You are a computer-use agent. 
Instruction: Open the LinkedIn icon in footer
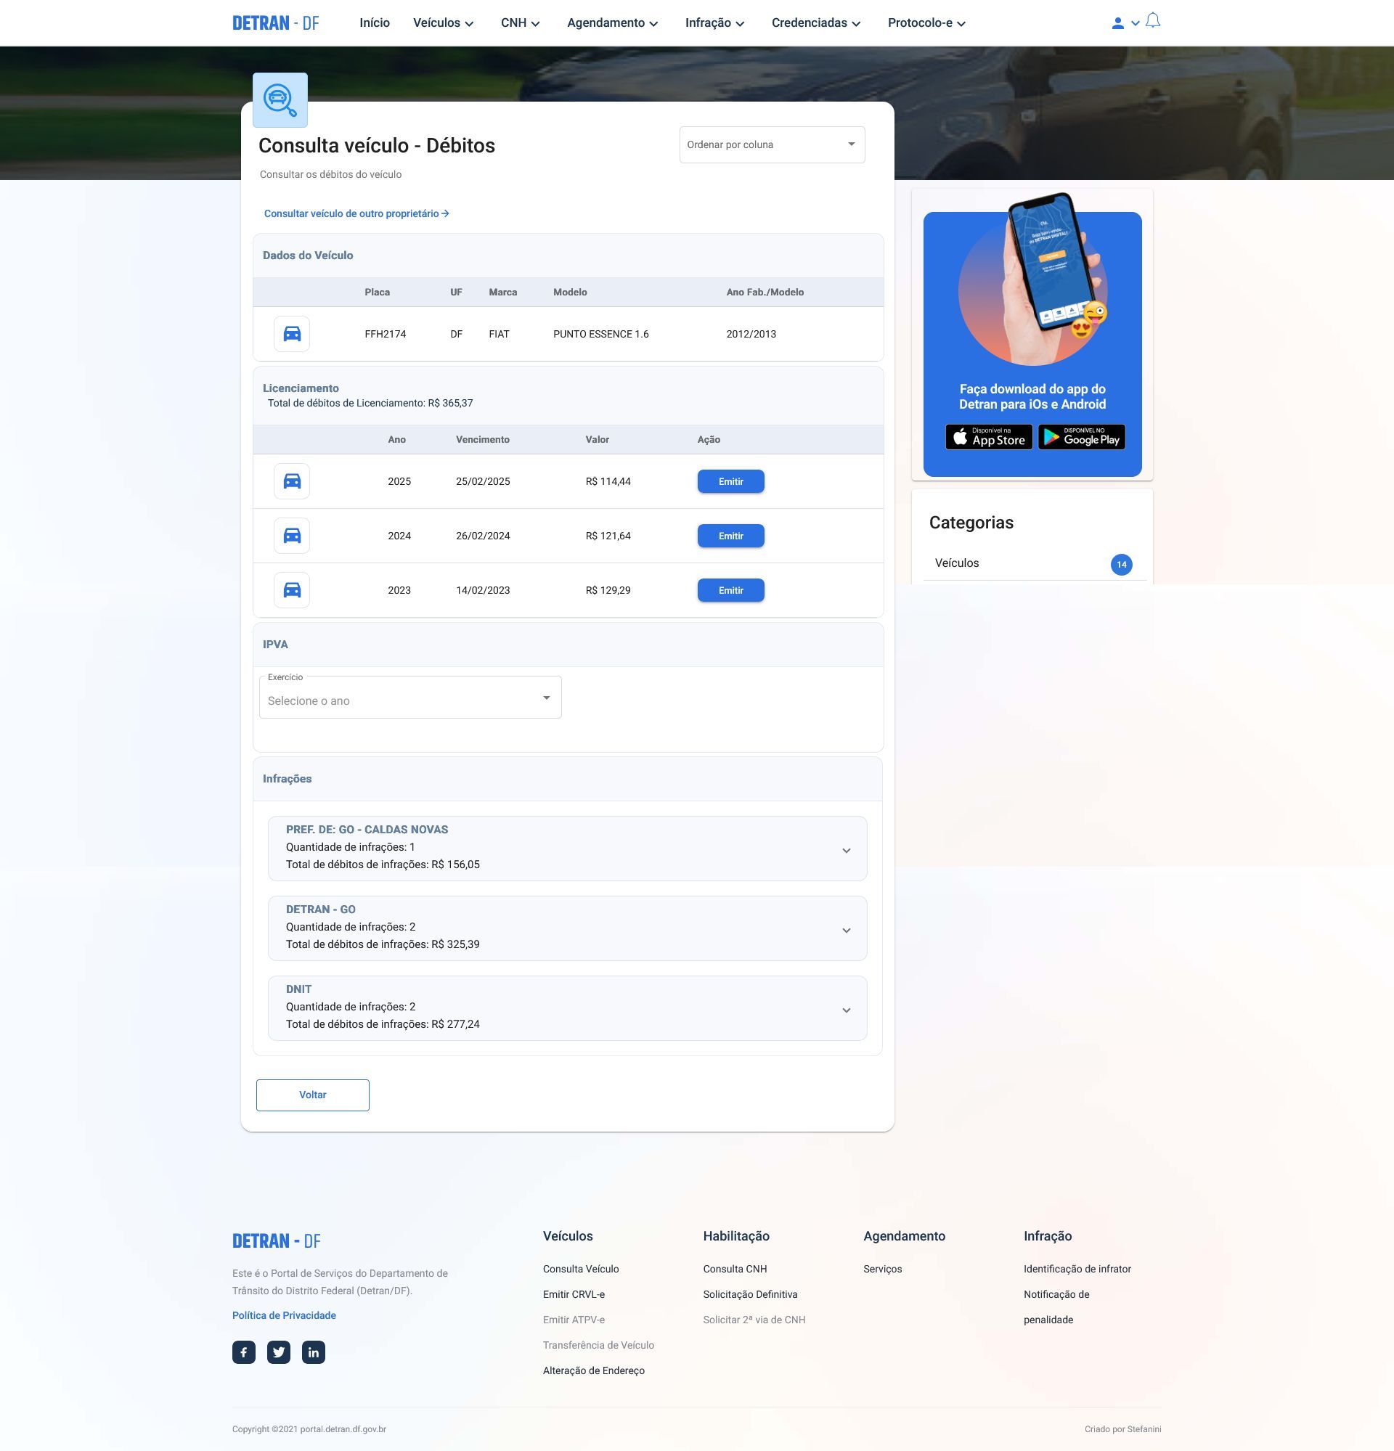pos(313,1352)
